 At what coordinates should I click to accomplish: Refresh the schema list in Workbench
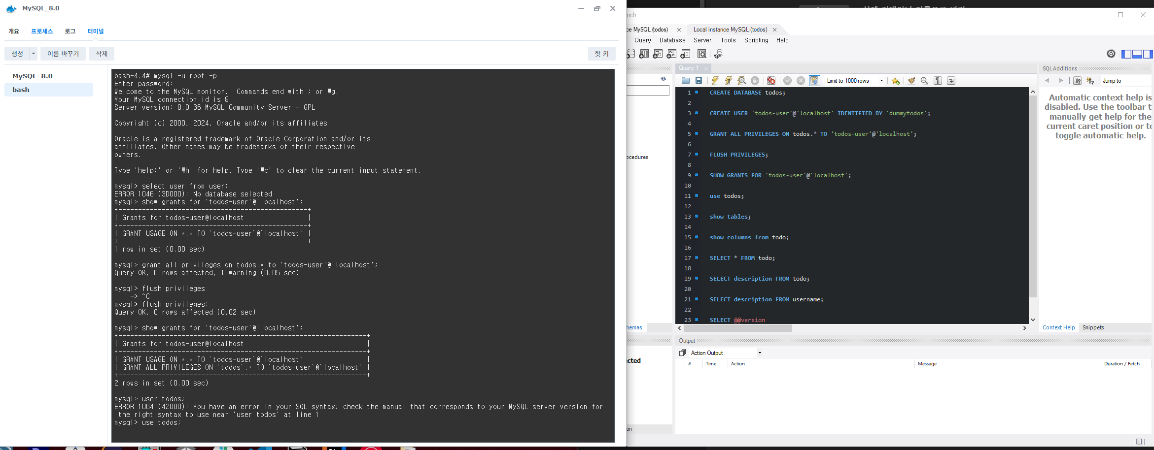(664, 79)
